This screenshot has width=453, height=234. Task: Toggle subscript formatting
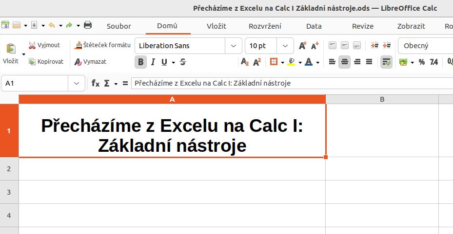coord(245,62)
